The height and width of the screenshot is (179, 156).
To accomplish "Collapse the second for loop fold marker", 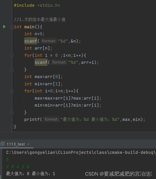I will click(12, 91).
